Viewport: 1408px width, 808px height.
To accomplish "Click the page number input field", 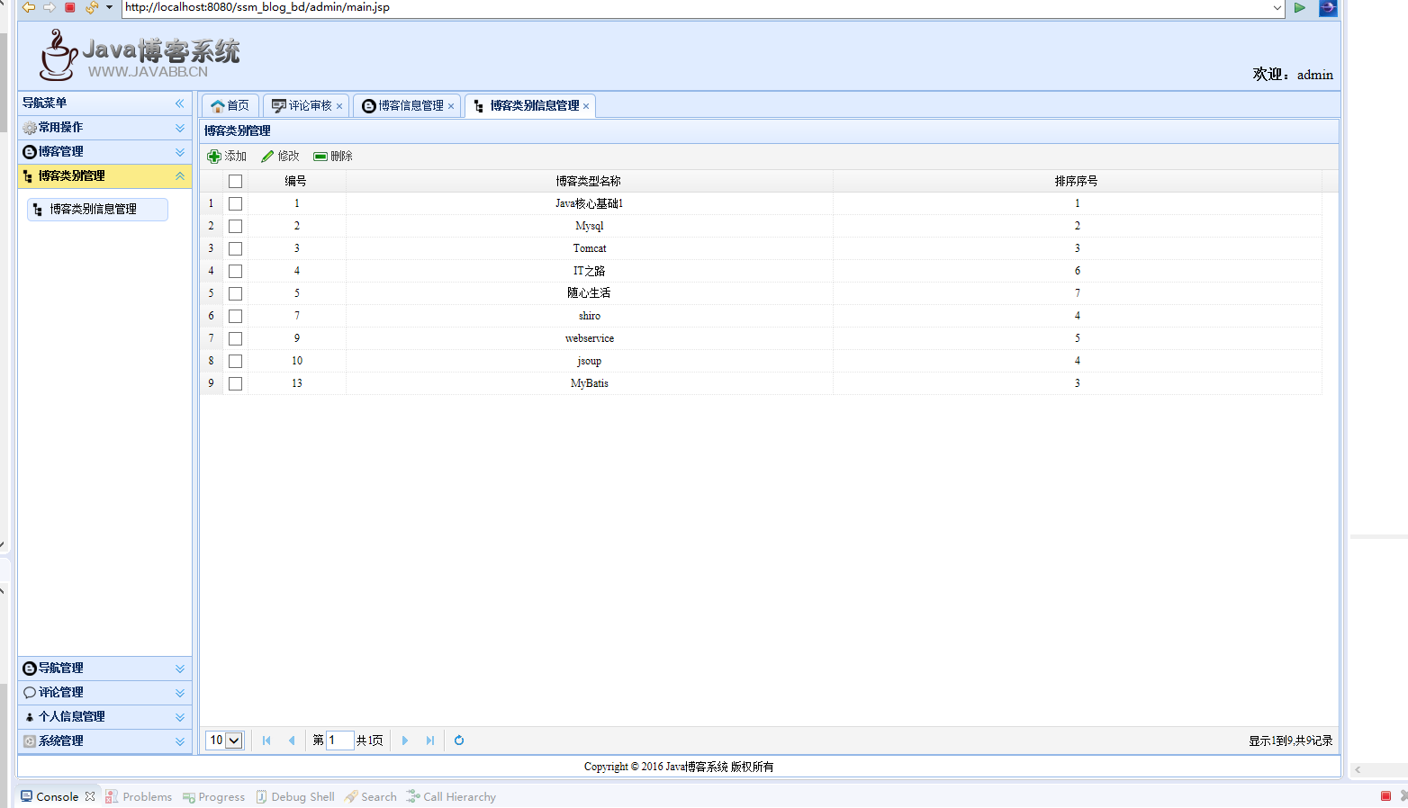I will click(338, 741).
